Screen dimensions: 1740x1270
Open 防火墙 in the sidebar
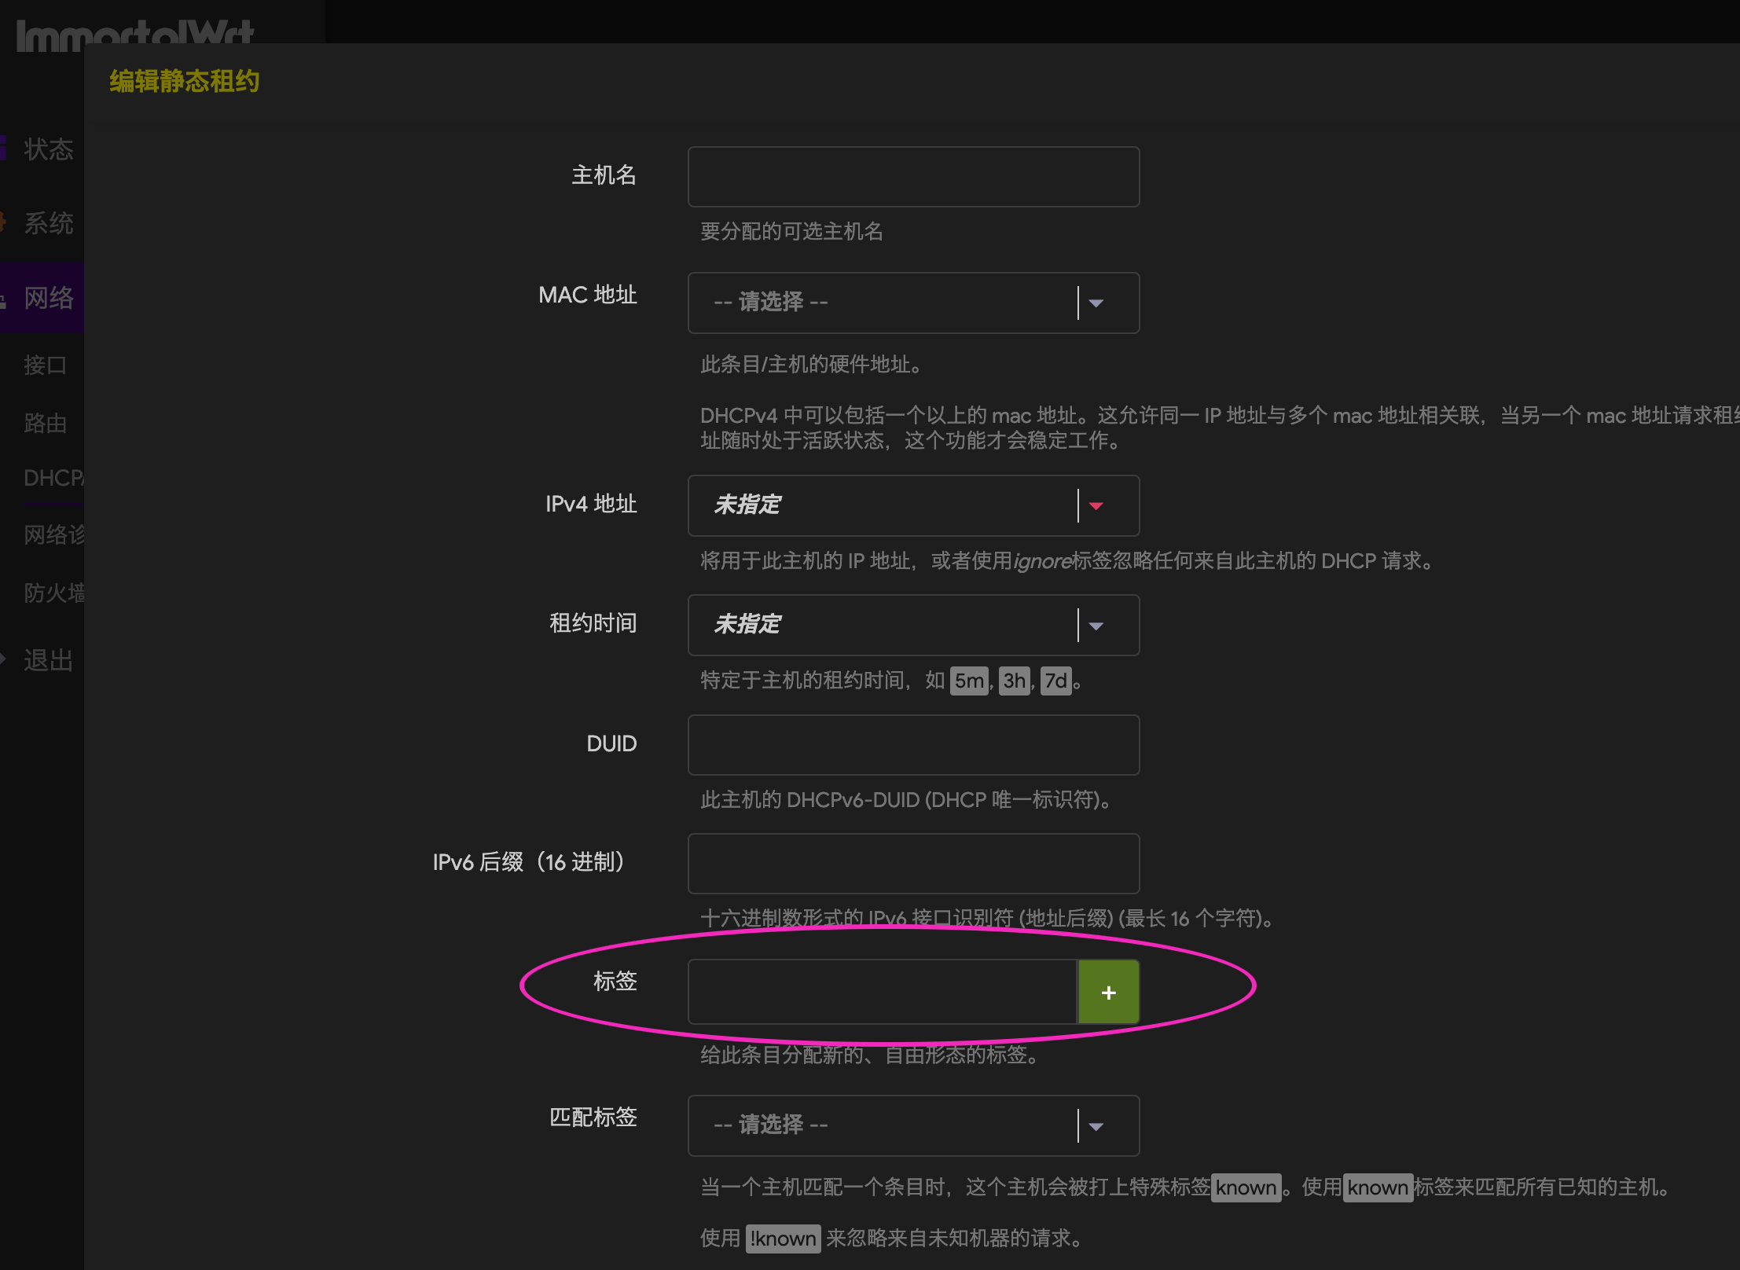(x=53, y=593)
